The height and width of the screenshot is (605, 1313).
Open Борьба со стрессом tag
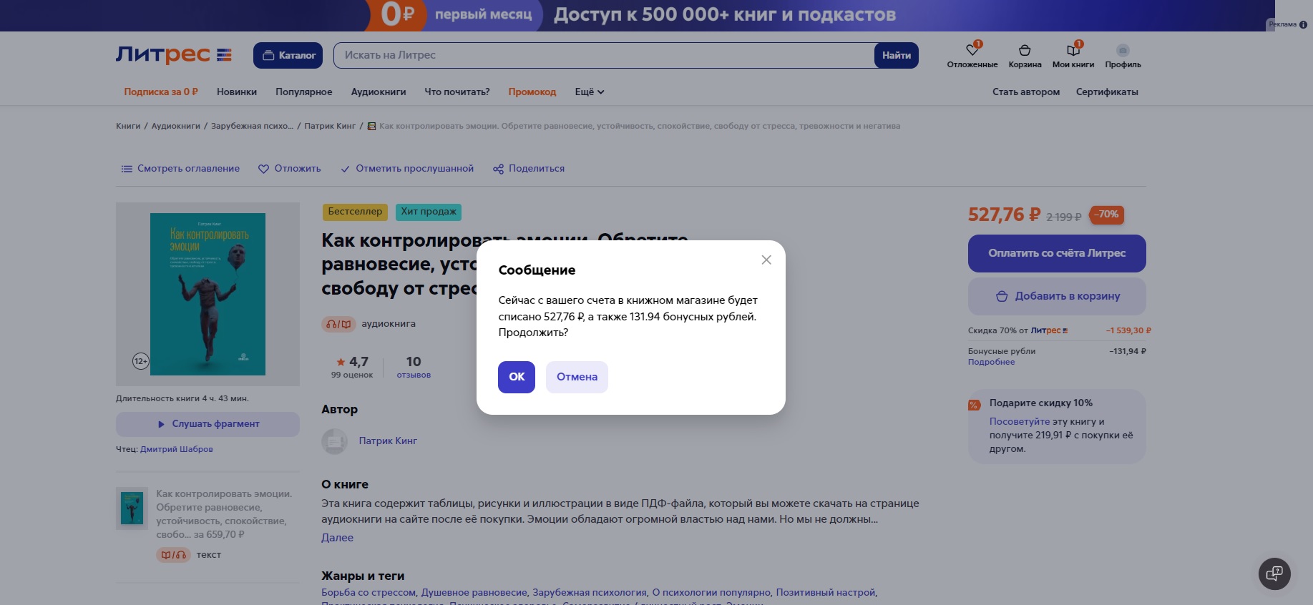pos(368,593)
